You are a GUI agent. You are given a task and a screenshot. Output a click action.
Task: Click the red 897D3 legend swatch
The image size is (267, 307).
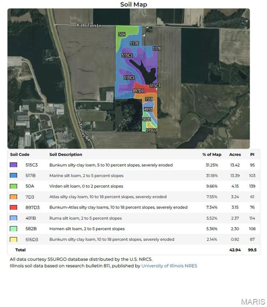tap(13, 207)
